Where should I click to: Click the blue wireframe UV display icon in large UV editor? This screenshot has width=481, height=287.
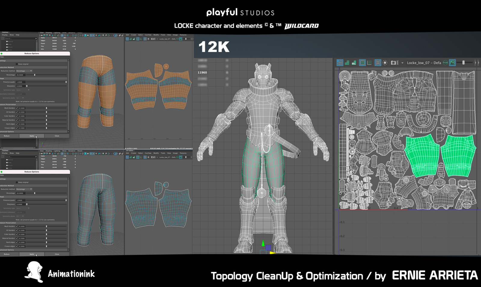[x=340, y=63]
